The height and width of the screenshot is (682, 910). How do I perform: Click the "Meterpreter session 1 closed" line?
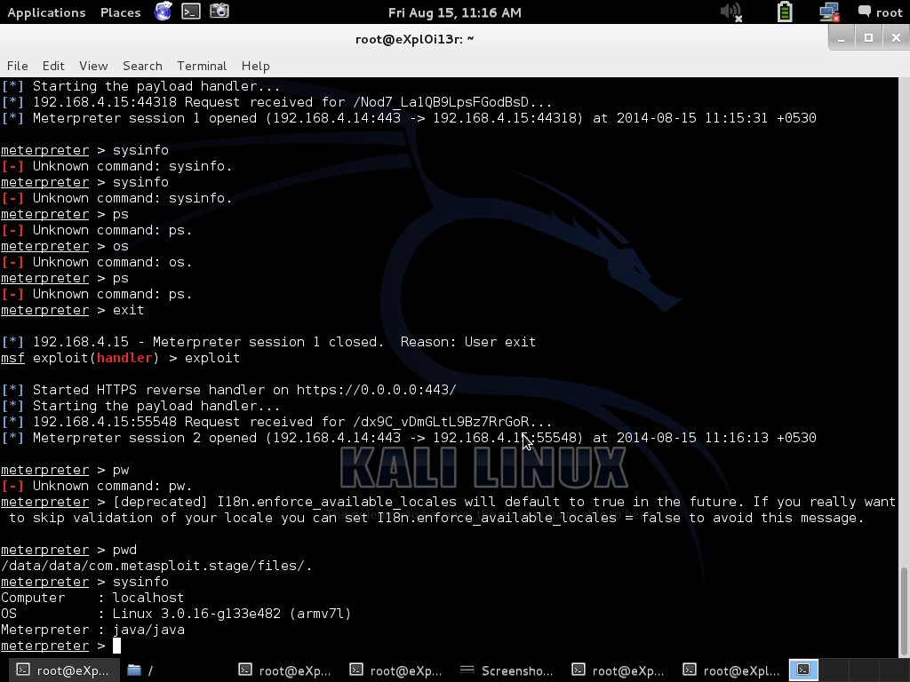(x=268, y=342)
